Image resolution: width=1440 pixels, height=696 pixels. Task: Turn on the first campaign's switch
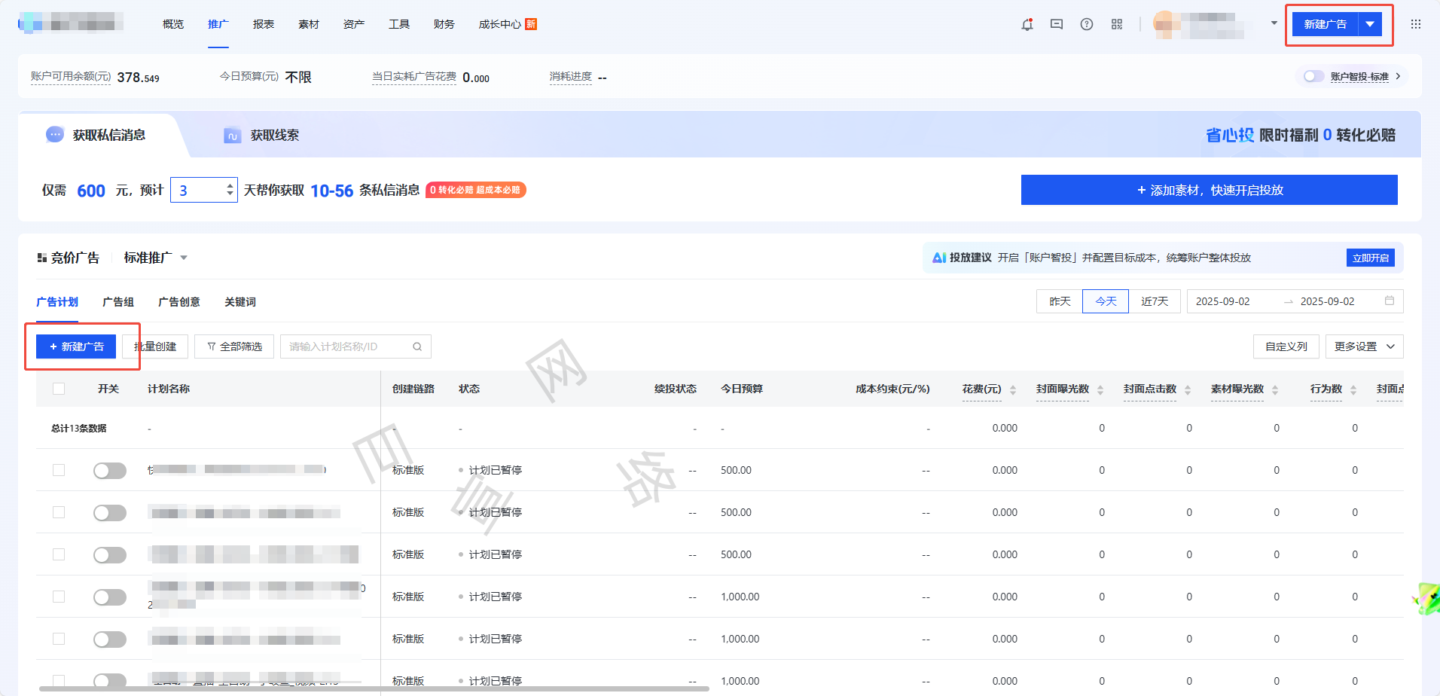tap(109, 470)
